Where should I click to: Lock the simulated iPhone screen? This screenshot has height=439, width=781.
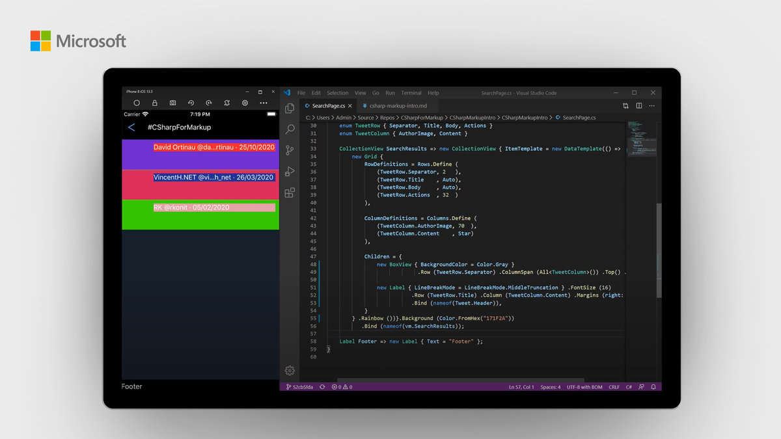point(154,102)
